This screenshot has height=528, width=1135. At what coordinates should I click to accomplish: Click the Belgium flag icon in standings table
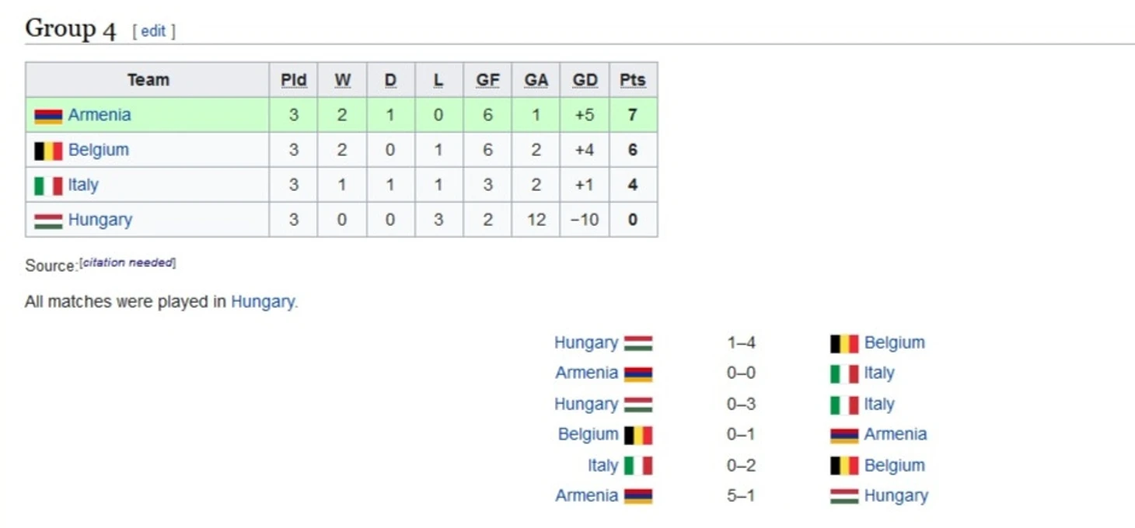click(x=48, y=151)
